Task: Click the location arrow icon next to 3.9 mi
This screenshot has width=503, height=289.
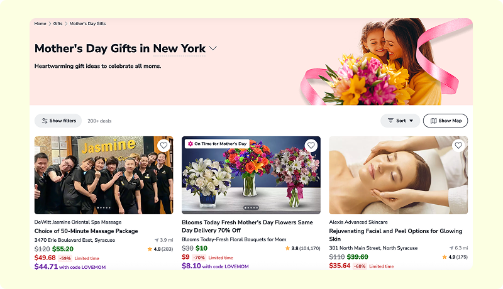Action: [x=157, y=240]
